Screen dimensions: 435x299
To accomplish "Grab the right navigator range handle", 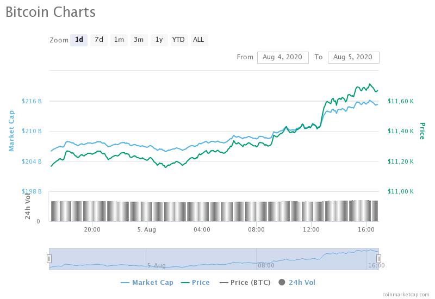I will [x=378, y=259].
